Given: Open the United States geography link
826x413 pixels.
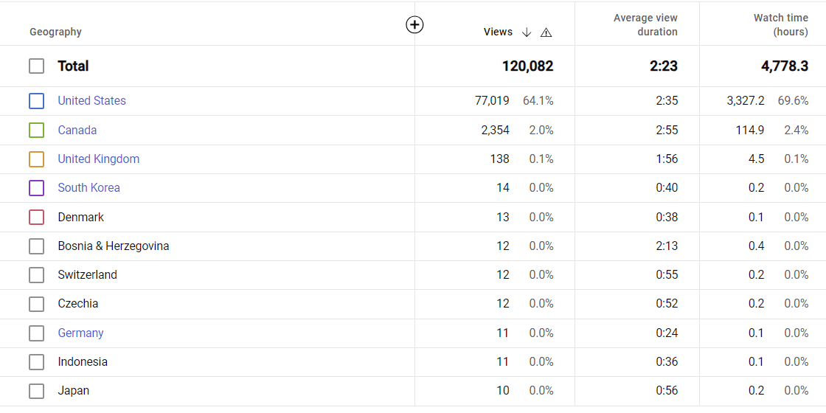Looking at the screenshot, I should click(x=91, y=100).
